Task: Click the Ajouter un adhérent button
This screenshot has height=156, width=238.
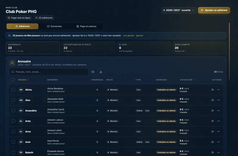Action: (214, 10)
